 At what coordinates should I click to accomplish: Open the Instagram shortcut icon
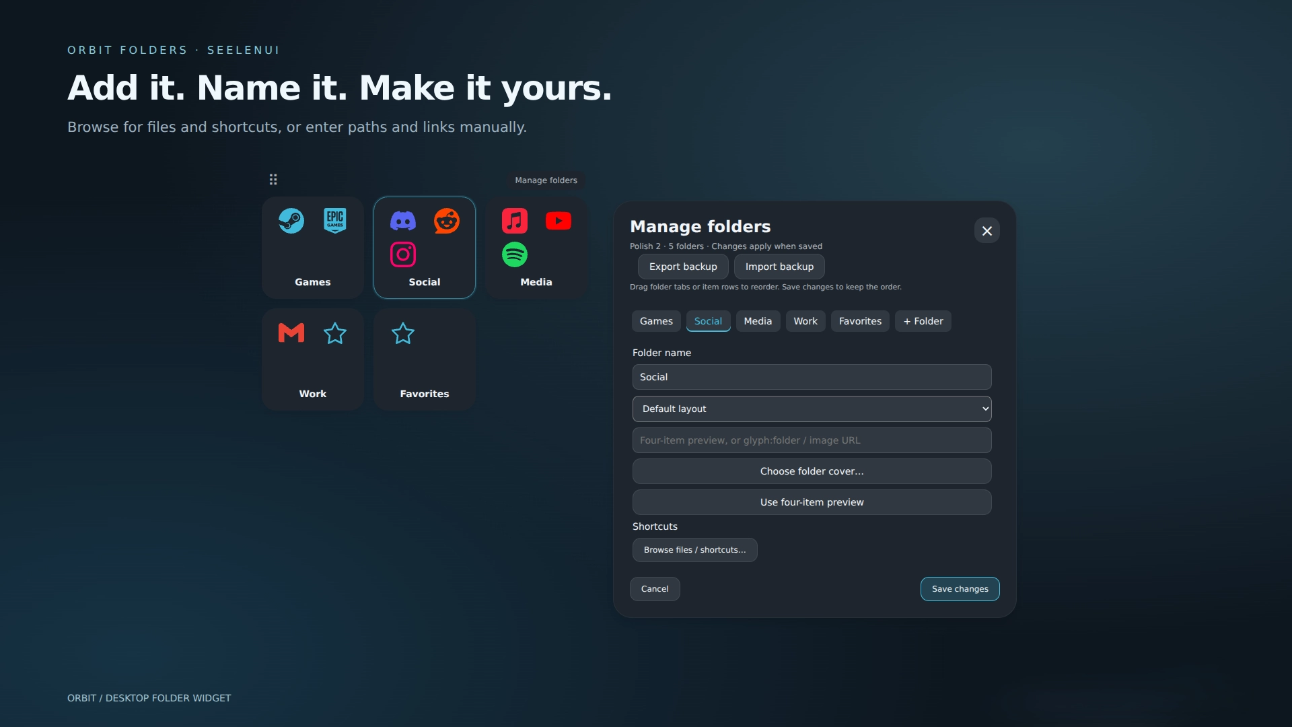[x=403, y=254]
